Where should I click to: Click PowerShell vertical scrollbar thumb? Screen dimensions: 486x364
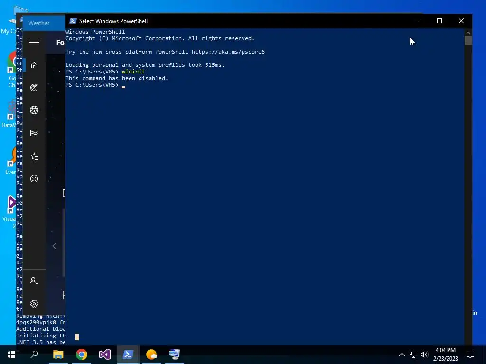point(468,41)
